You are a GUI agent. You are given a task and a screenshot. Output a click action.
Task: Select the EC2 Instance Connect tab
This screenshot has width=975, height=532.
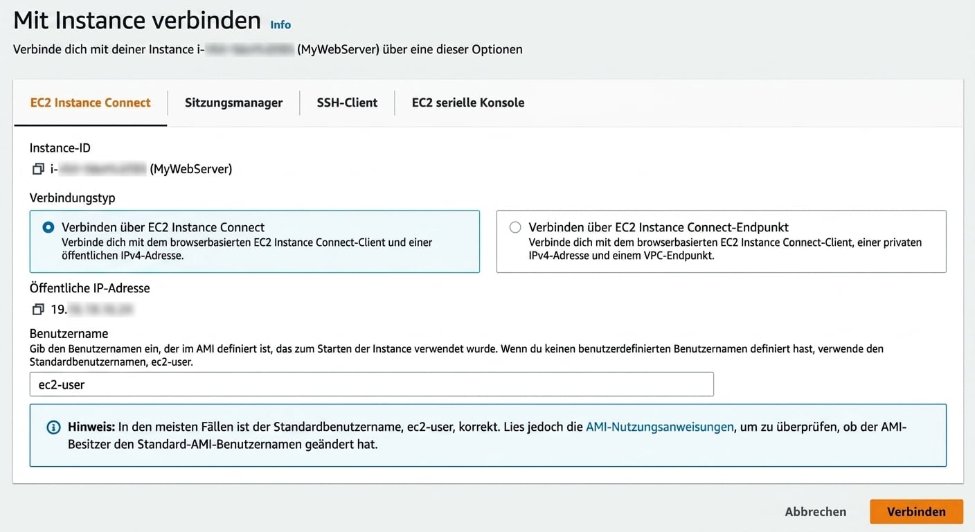click(90, 103)
